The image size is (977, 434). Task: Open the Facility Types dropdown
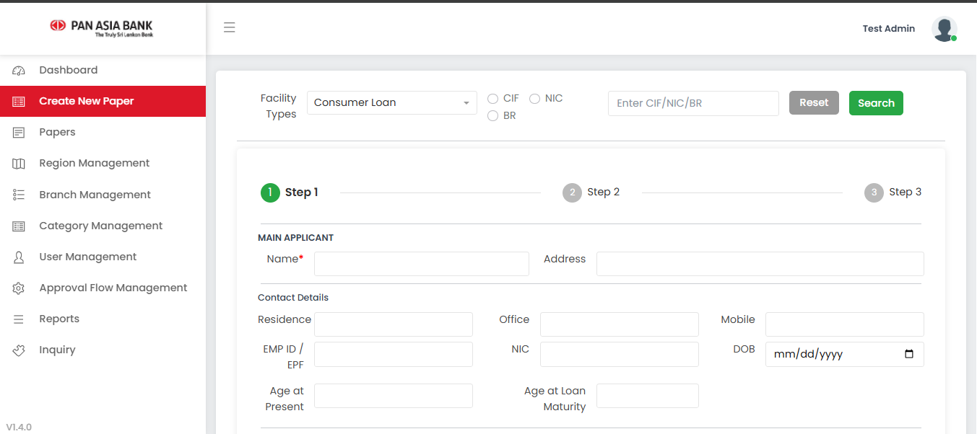(392, 102)
